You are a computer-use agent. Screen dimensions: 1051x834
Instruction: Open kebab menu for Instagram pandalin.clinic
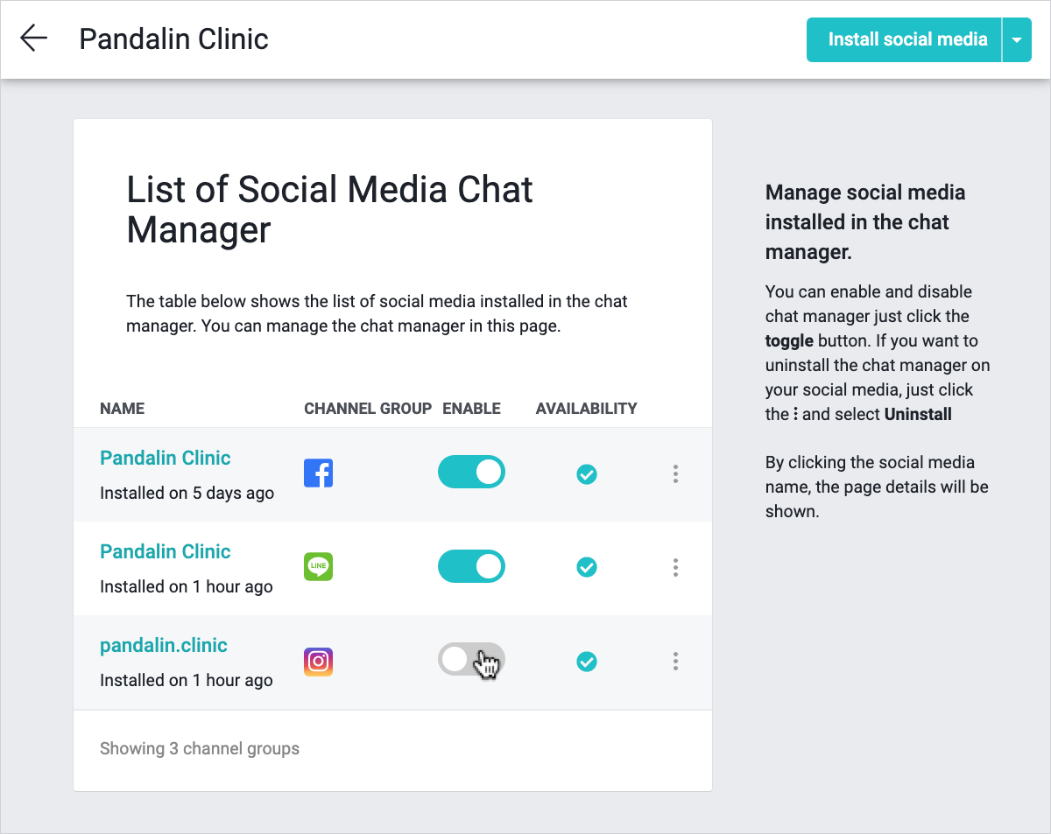coord(675,662)
